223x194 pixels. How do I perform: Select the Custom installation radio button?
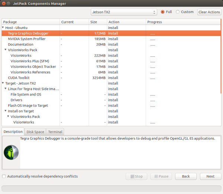178,12
